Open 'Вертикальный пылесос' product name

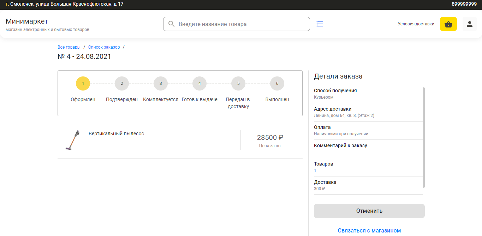pos(116,134)
